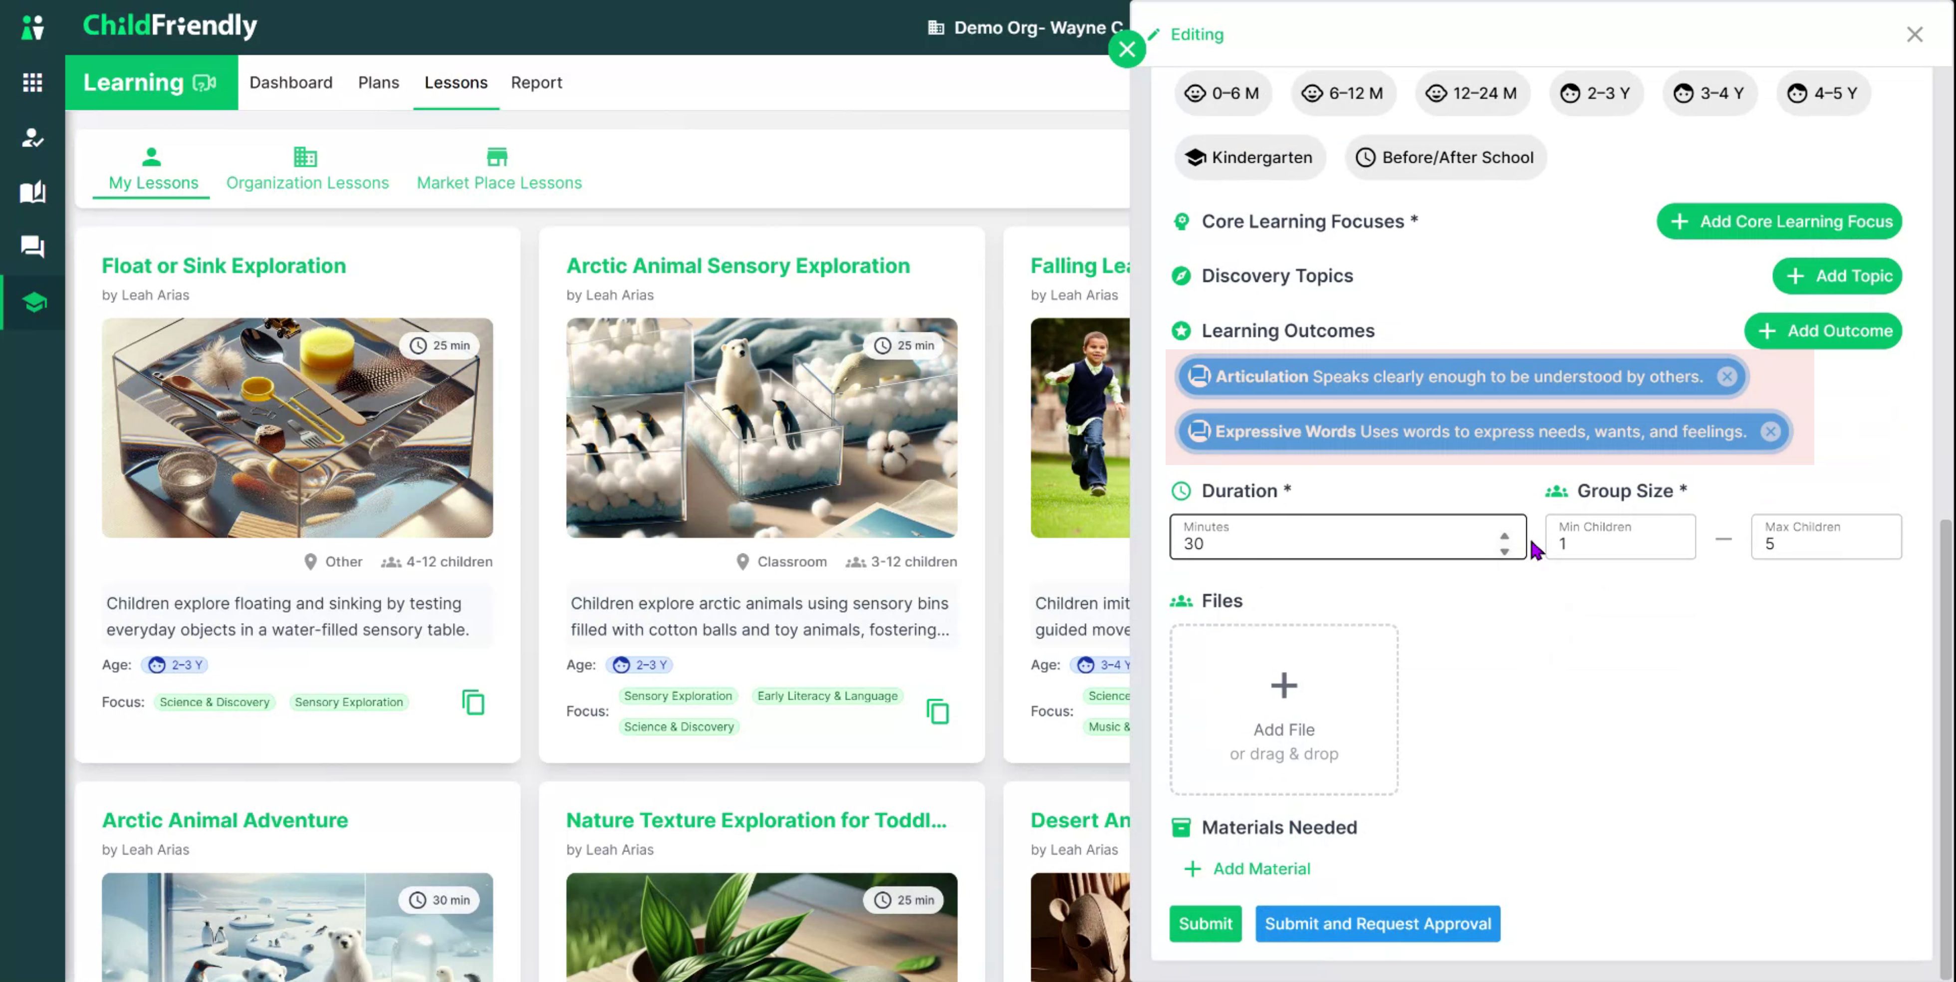The width and height of the screenshot is (1956, 982).
Task: Switch to the Lessons tab
Action: pos(456,82)
